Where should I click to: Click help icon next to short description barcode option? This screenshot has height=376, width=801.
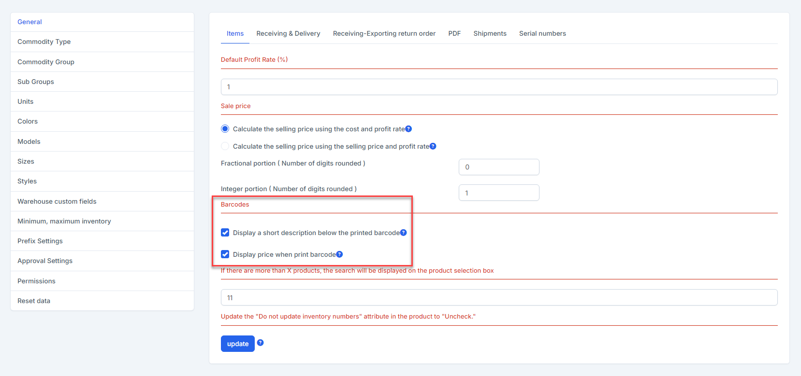click(404, 233)
